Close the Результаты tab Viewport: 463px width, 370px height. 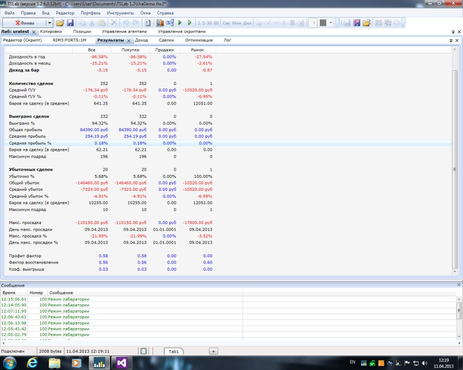pos(129,40)
